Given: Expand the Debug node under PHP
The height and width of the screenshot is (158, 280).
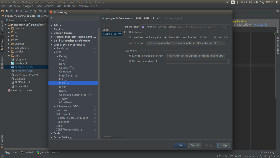Looking at the screenshot, I should [57, 56].
